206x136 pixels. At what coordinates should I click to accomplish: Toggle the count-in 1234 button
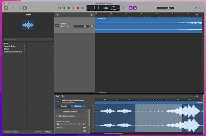click(x=130, y=8)
